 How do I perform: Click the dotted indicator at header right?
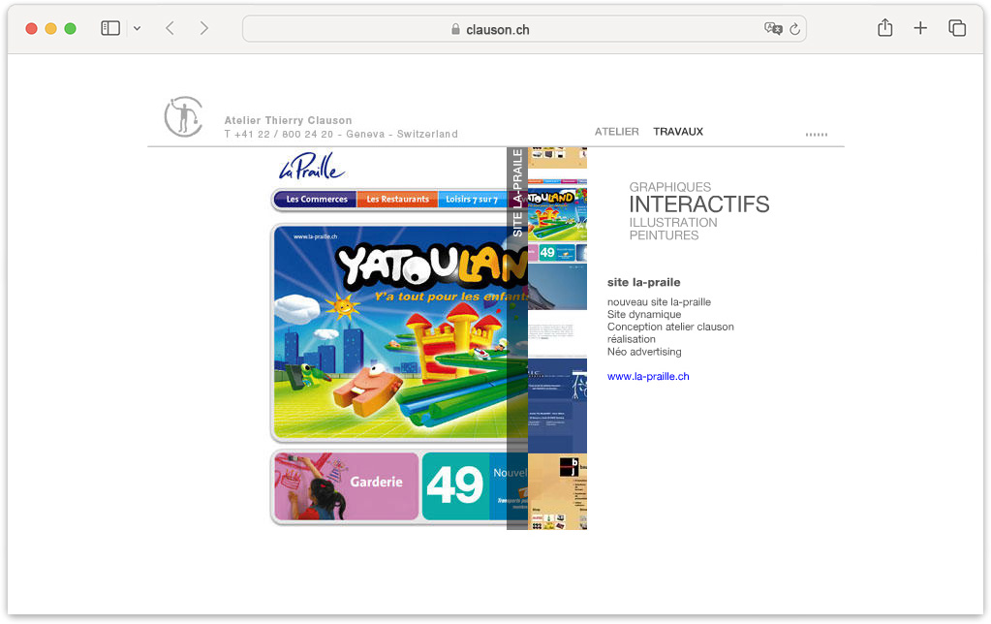(816, 134)
